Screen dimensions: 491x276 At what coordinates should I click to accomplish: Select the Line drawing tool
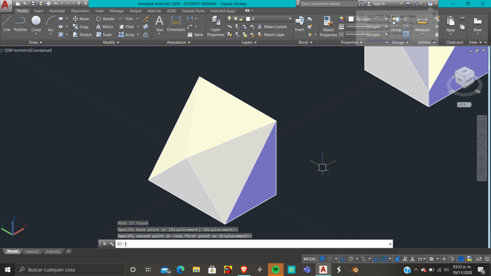point(7,23)
